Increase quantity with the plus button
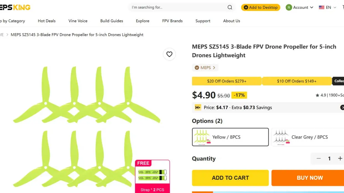The width and height of the screenshot is (344, 193). (340, 158)
